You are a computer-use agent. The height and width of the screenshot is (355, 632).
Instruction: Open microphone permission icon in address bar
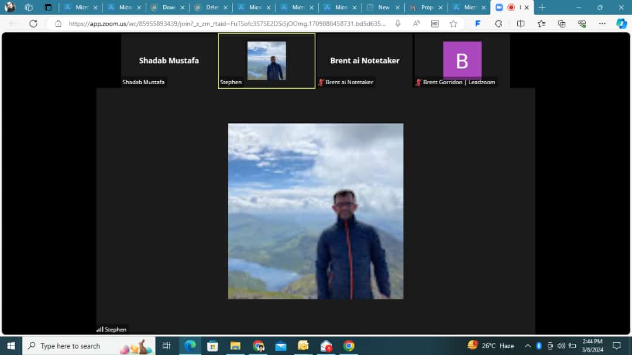coord(398,24)
